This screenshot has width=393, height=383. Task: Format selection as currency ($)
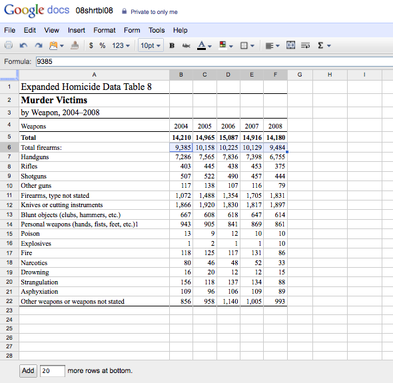click(91, 45)
